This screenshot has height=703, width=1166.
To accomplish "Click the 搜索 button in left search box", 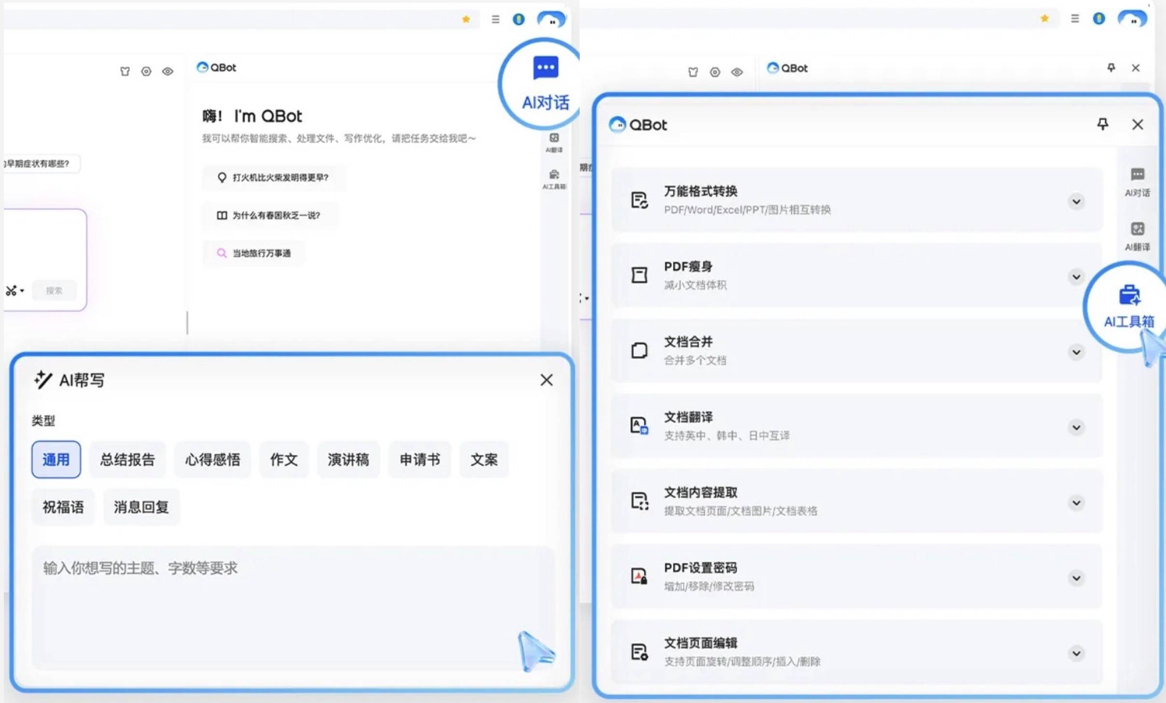I will click(54, 291).
